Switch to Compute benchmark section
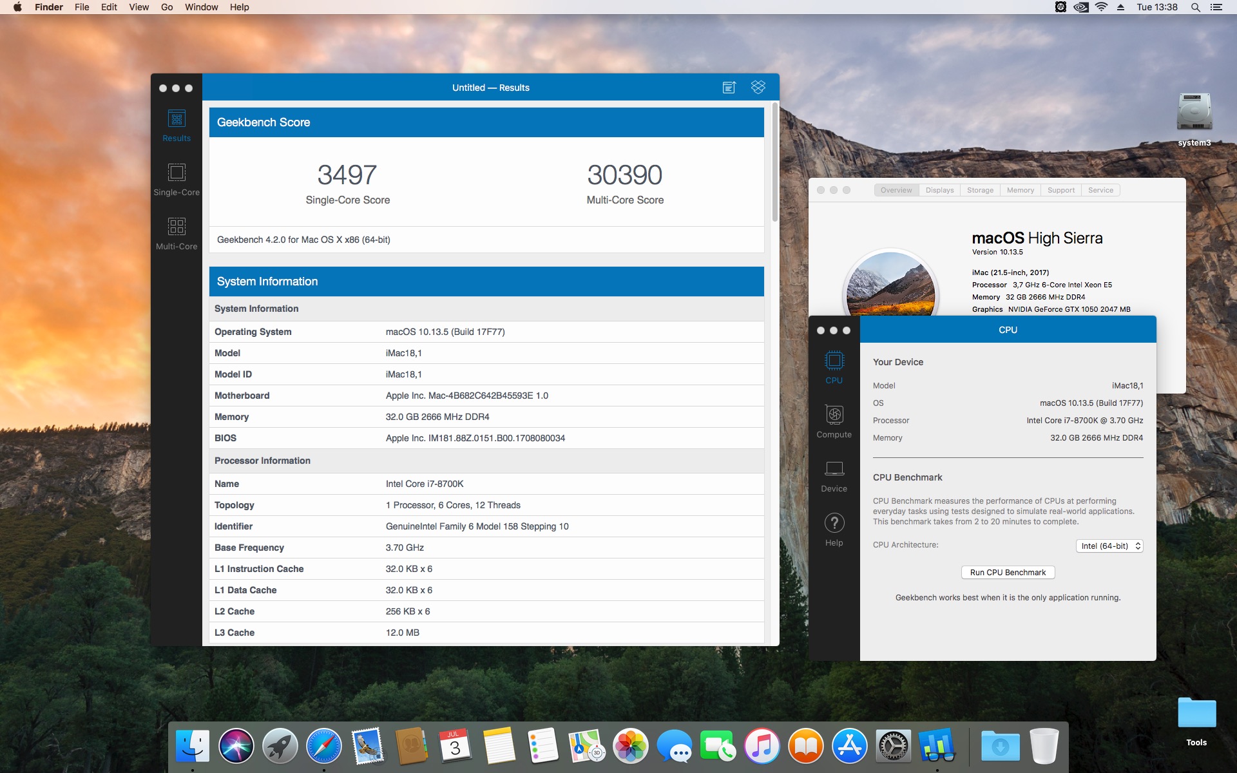The height and width of the screenshot is (773, 1237). click(834, 422)
